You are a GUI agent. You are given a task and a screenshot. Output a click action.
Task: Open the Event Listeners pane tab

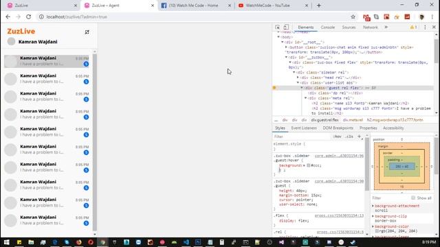point(304,128)
